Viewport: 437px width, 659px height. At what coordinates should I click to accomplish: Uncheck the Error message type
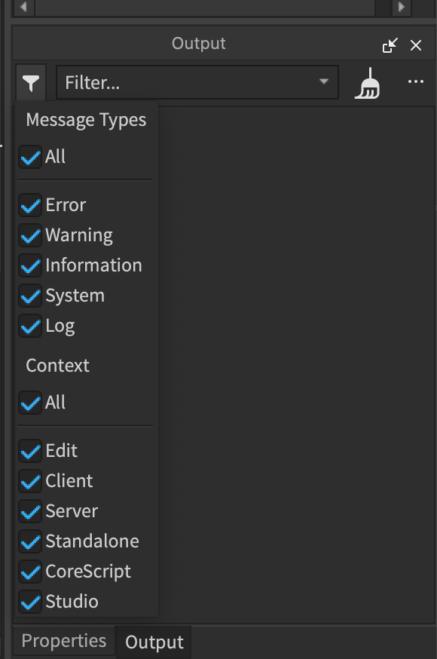[x=30, y=204]
